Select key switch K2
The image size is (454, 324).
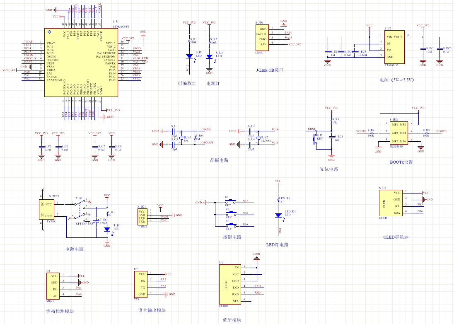pyautogui.click(x=231, y=213)
